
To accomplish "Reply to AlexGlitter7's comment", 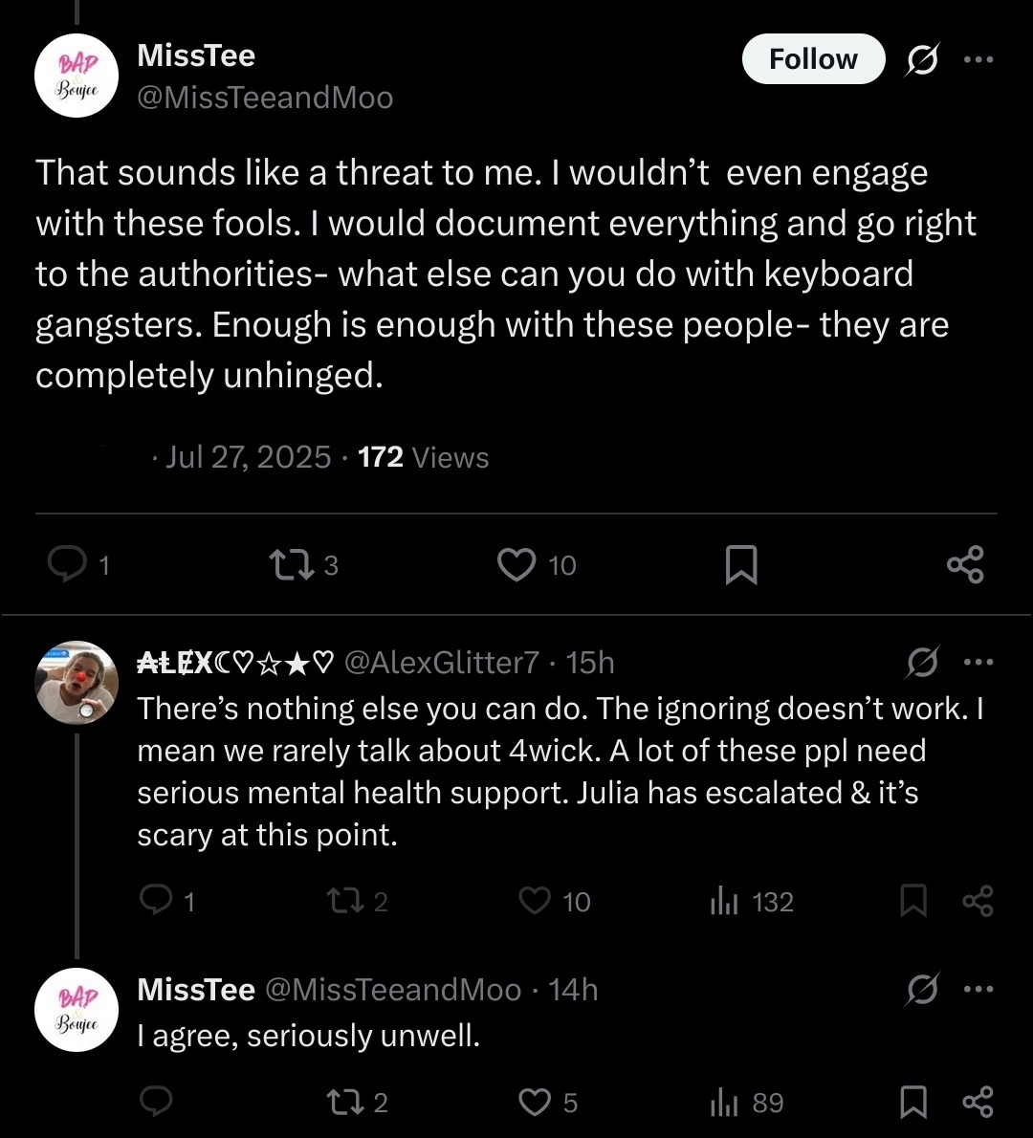I will point(154,901).
